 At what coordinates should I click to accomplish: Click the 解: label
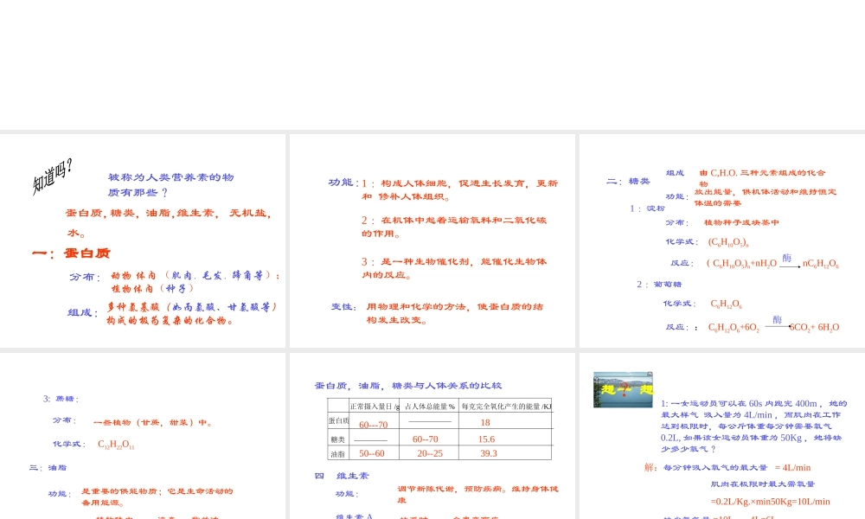point(651,467)
